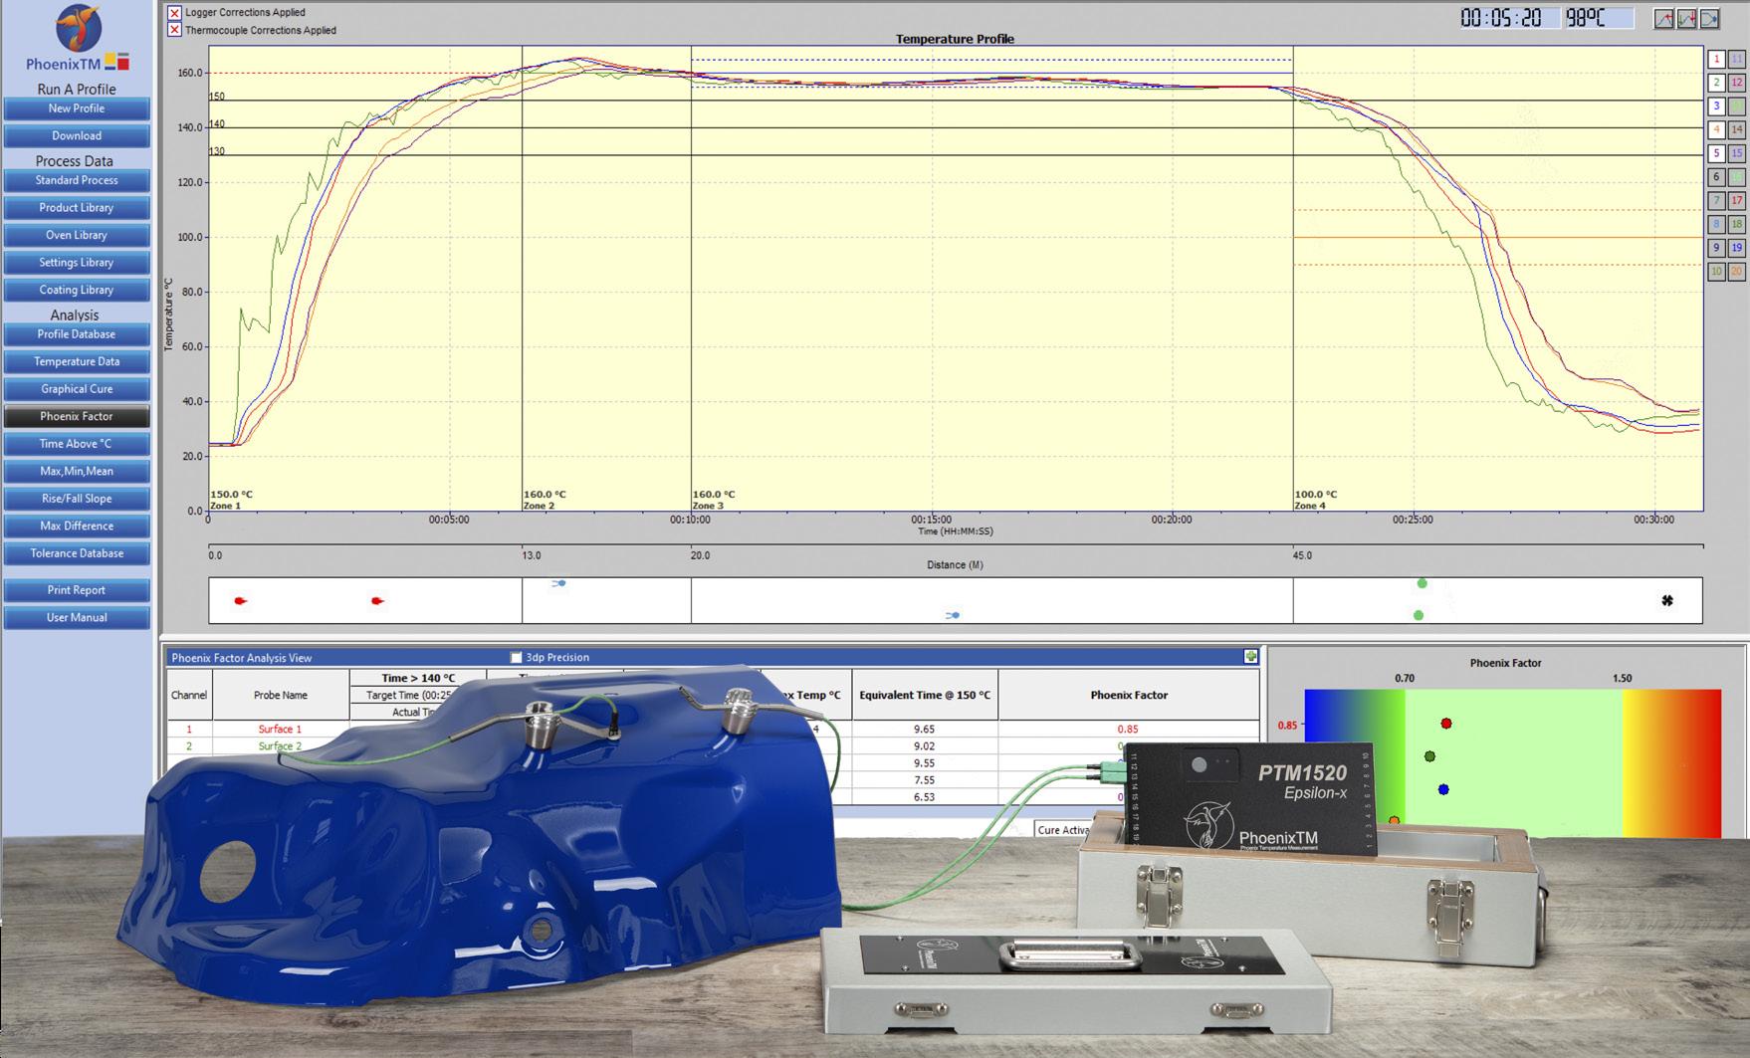Click the Download button
The width and height of the screenshot is (1750, 1058).
point(77,136)
